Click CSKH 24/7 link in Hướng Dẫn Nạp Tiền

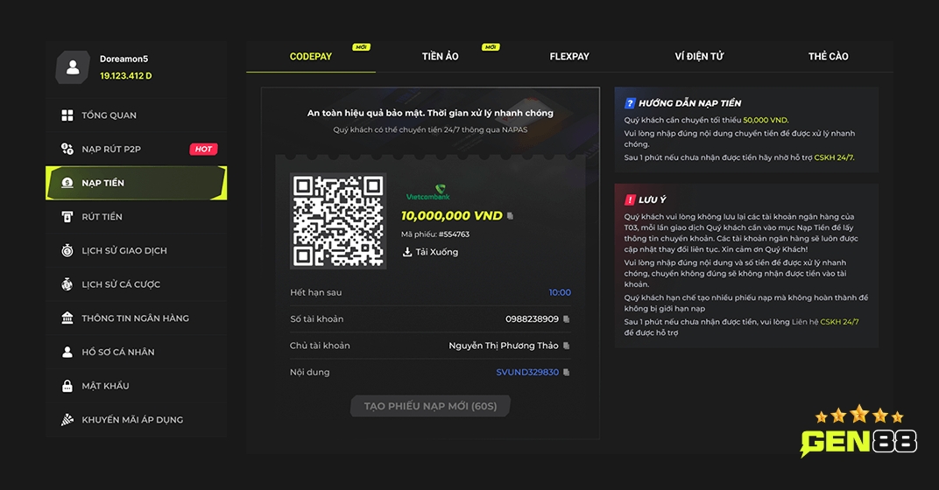[x=834, y=158]
